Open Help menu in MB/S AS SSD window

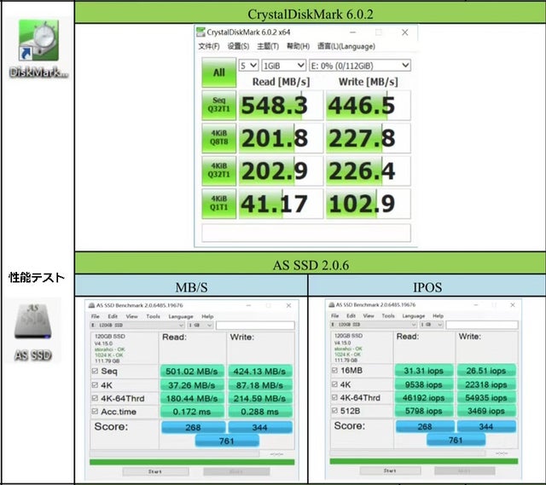[x=207, y=316]
